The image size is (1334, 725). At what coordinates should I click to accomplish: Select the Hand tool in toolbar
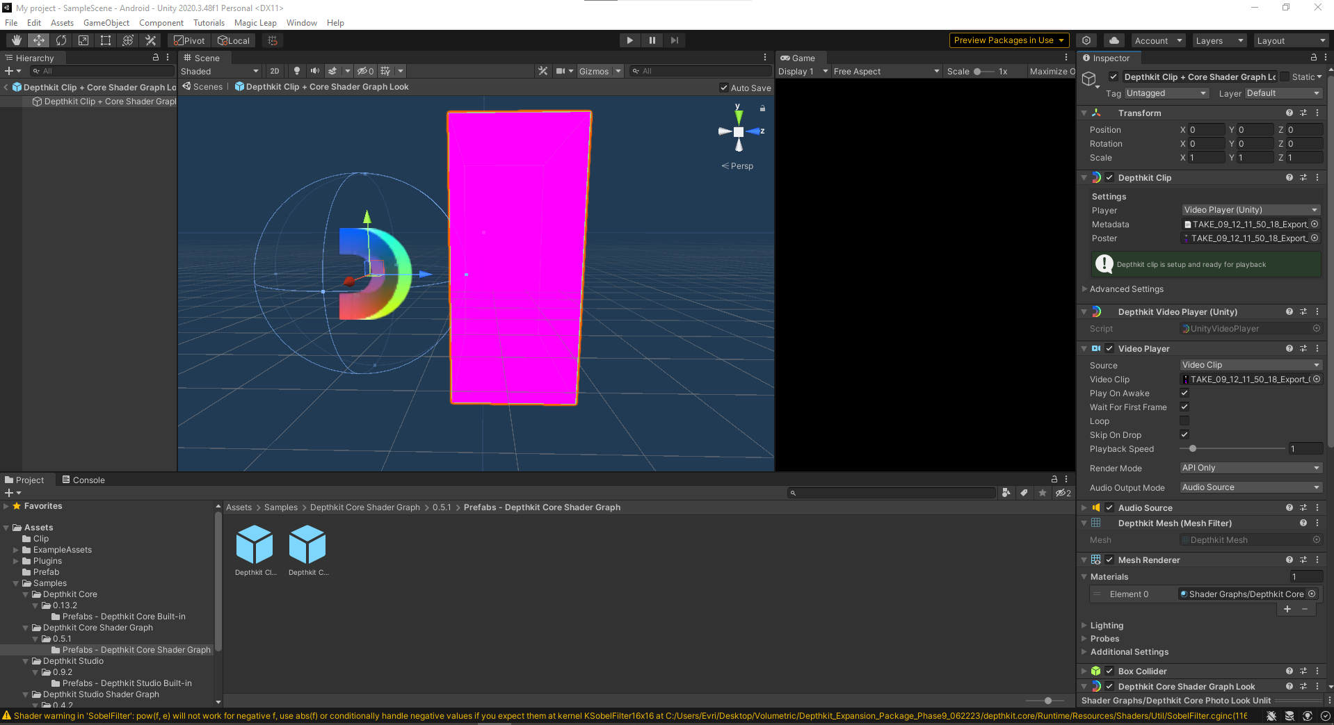17,40
